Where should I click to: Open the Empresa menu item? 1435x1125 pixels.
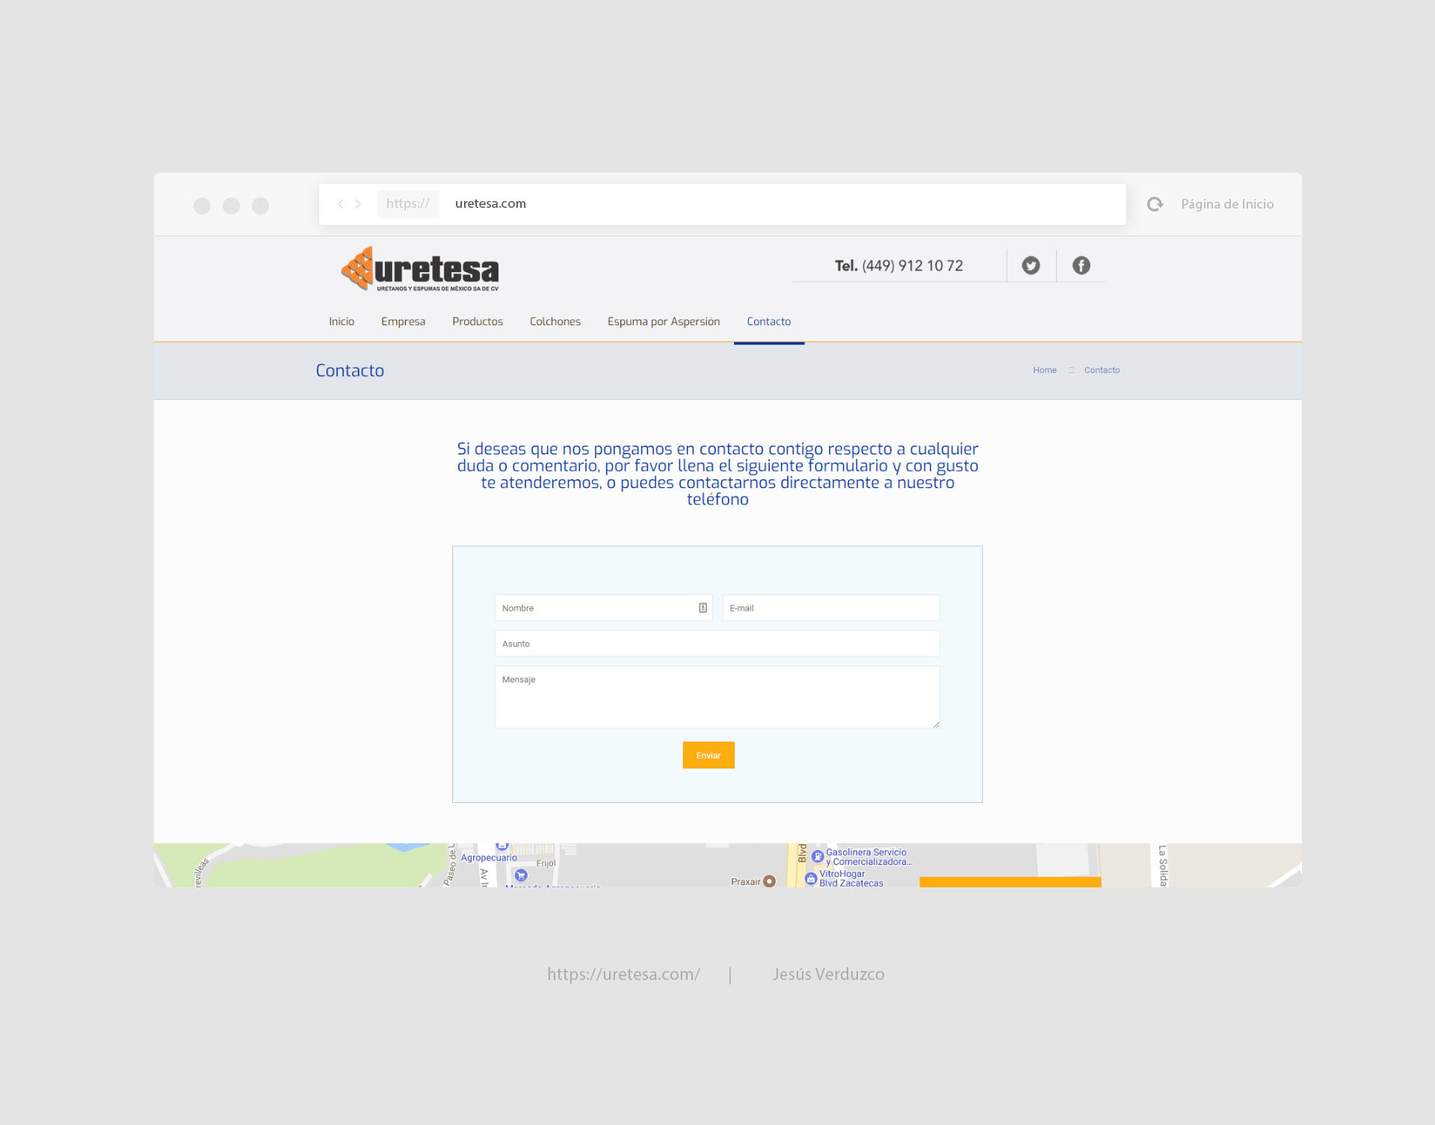click(x=403, y=321)
